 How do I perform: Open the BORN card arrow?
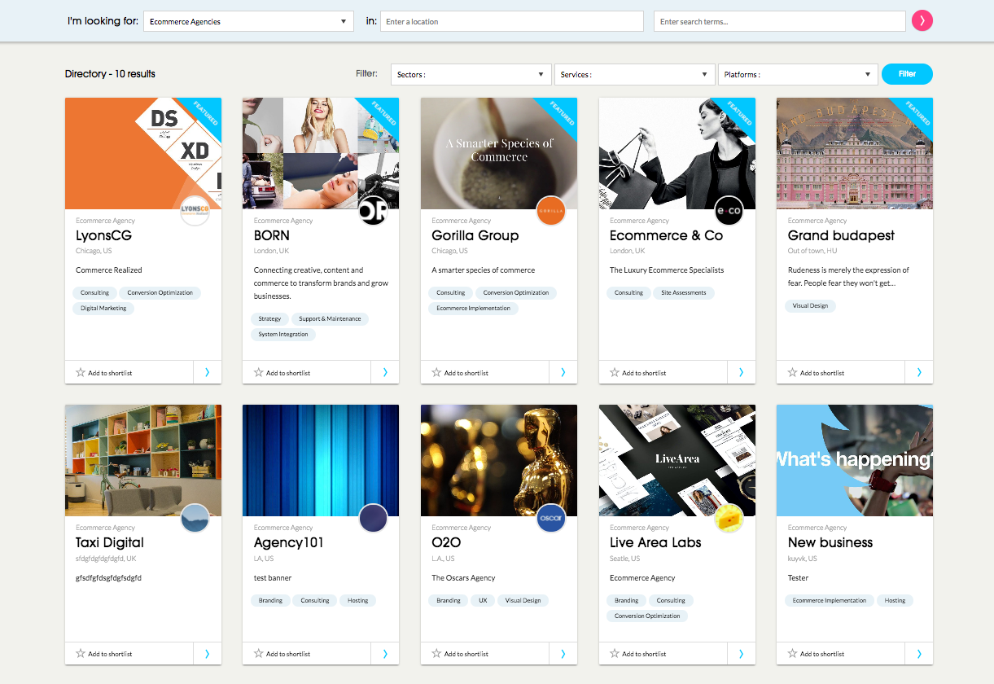(x=385, y=372)
